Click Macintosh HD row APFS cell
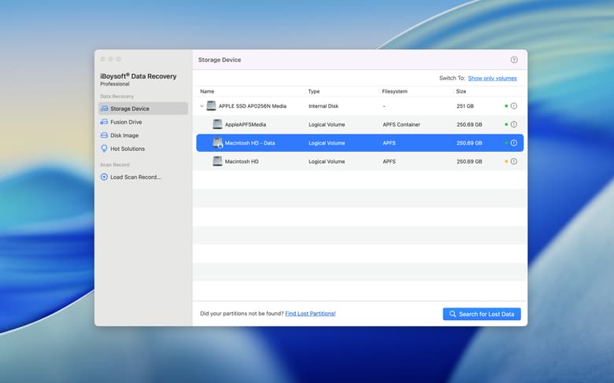This screenshot has height=383, width=614. [x=389, y=161]
